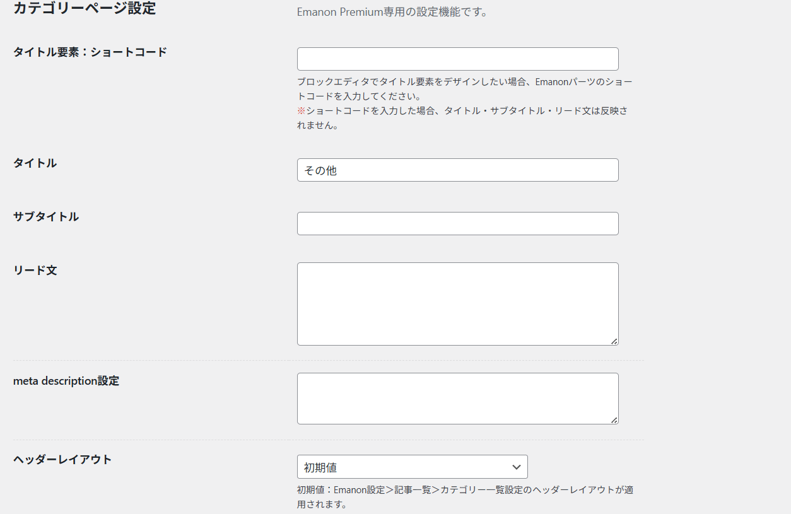Screen dimensions: 791x514
Task: Click the サブタイトル label
Action: [46, 216]
